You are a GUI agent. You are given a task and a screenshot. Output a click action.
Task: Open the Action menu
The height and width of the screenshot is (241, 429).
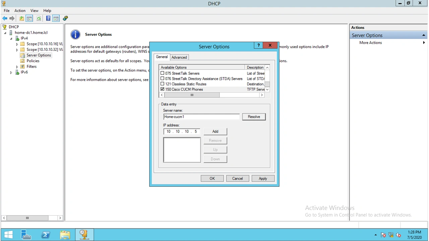[x=20, y=11]
